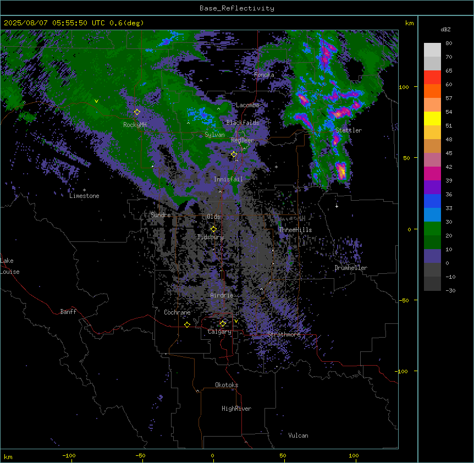474x463 pixels.
Task: Click the white plus marker northwest of Drumheller
Action: coord(337,206)
